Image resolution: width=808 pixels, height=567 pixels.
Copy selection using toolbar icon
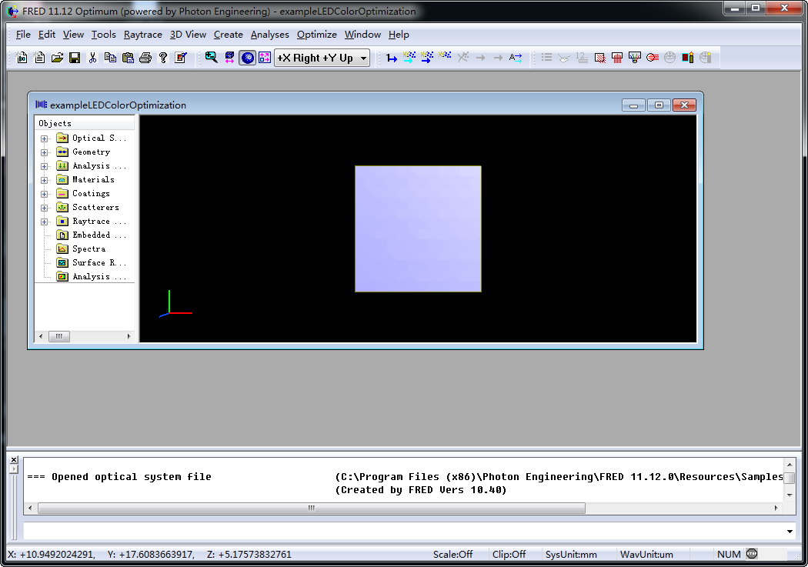pyautogui.click(x=110, y=58)
